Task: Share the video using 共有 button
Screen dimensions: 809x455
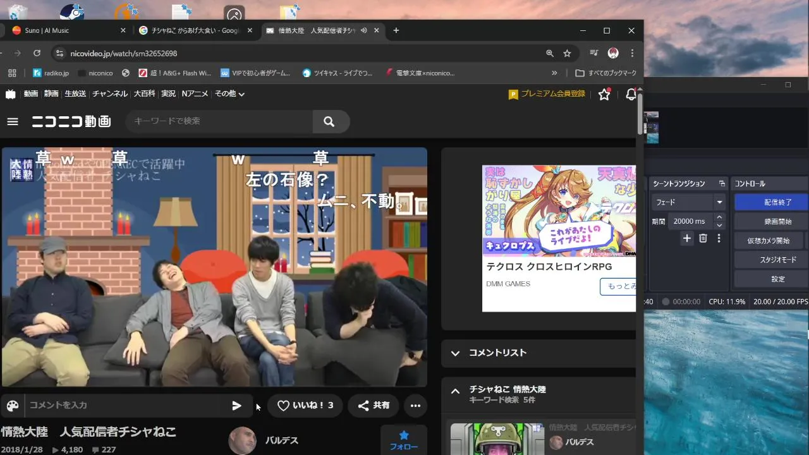Action: pos(374,406)
